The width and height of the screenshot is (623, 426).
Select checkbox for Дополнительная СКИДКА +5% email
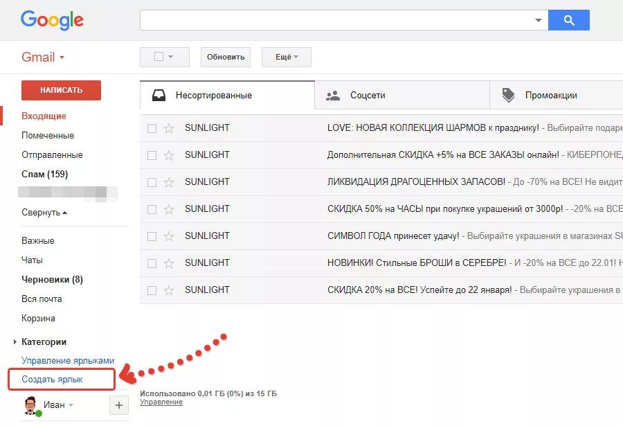click(x=152, y=156)
